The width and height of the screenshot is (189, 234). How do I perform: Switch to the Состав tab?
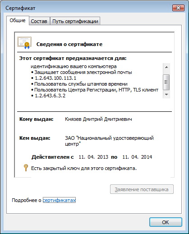pos(39,21)
